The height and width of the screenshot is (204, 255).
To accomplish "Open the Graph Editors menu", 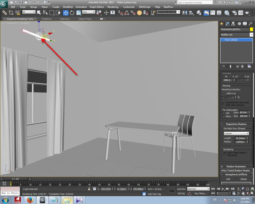I will pyautogui.click(x=97, y=7).
